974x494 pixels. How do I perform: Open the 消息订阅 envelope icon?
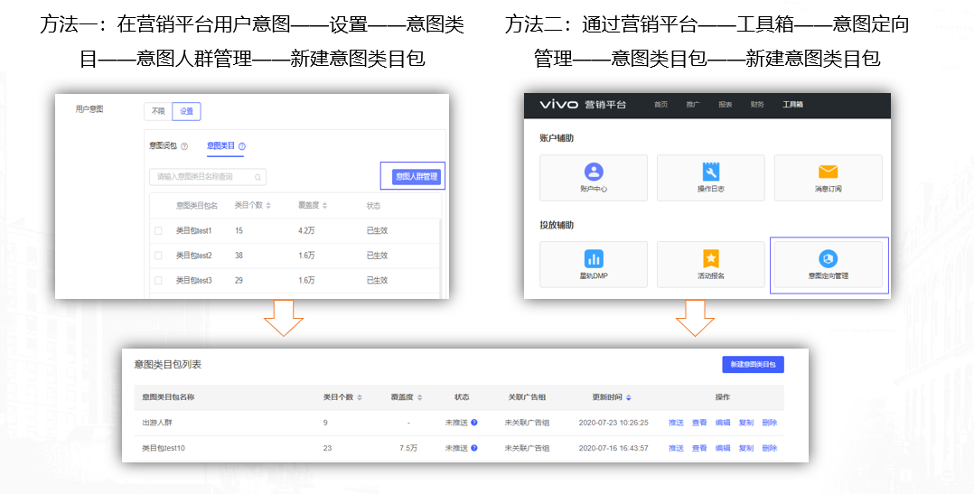828,172
